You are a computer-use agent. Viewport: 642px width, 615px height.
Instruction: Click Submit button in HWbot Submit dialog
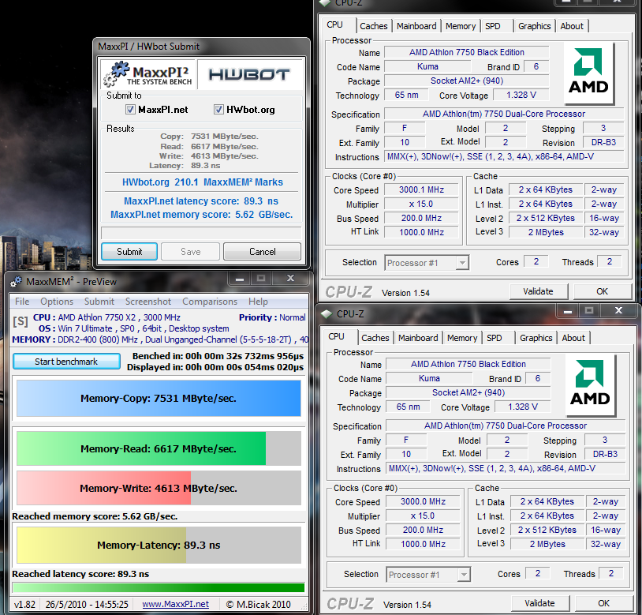click(x=129, y=252)
